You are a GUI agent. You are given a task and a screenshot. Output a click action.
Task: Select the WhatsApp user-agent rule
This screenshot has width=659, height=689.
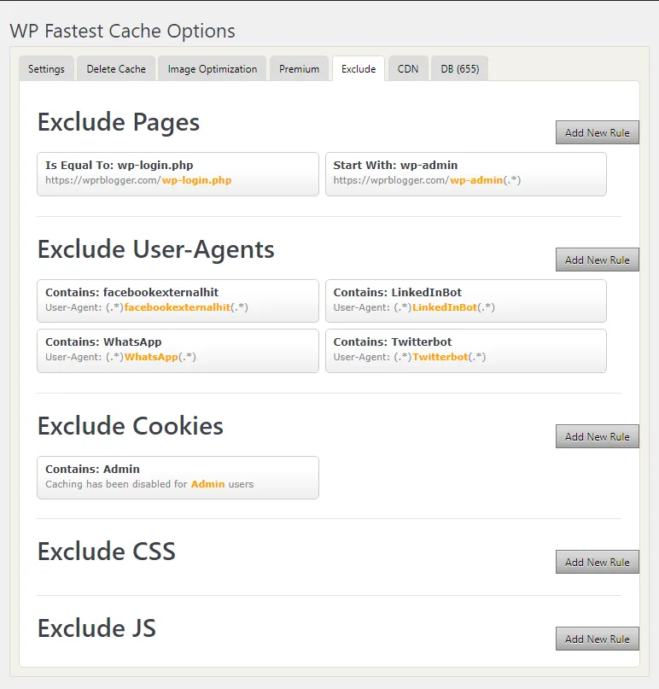177,350
